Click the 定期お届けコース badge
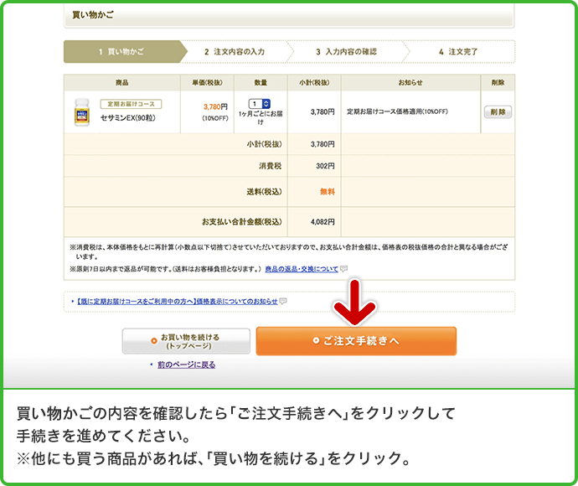This screenshot has height=486, width=578. [131, 104]
